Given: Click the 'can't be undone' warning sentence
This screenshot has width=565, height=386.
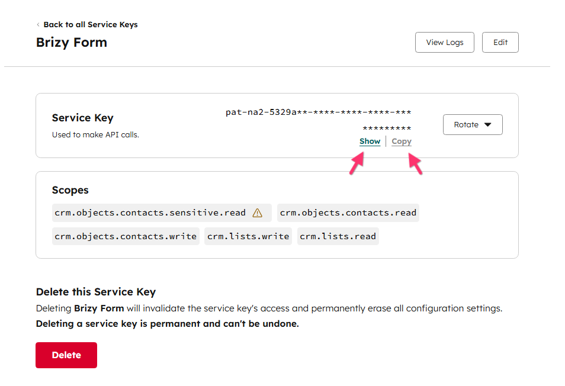Looking at the screenshot, I should point(168,324).
